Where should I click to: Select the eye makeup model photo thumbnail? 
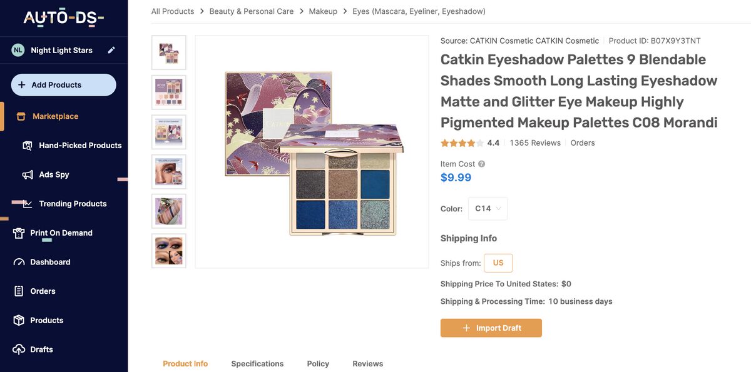pos(168,171)
